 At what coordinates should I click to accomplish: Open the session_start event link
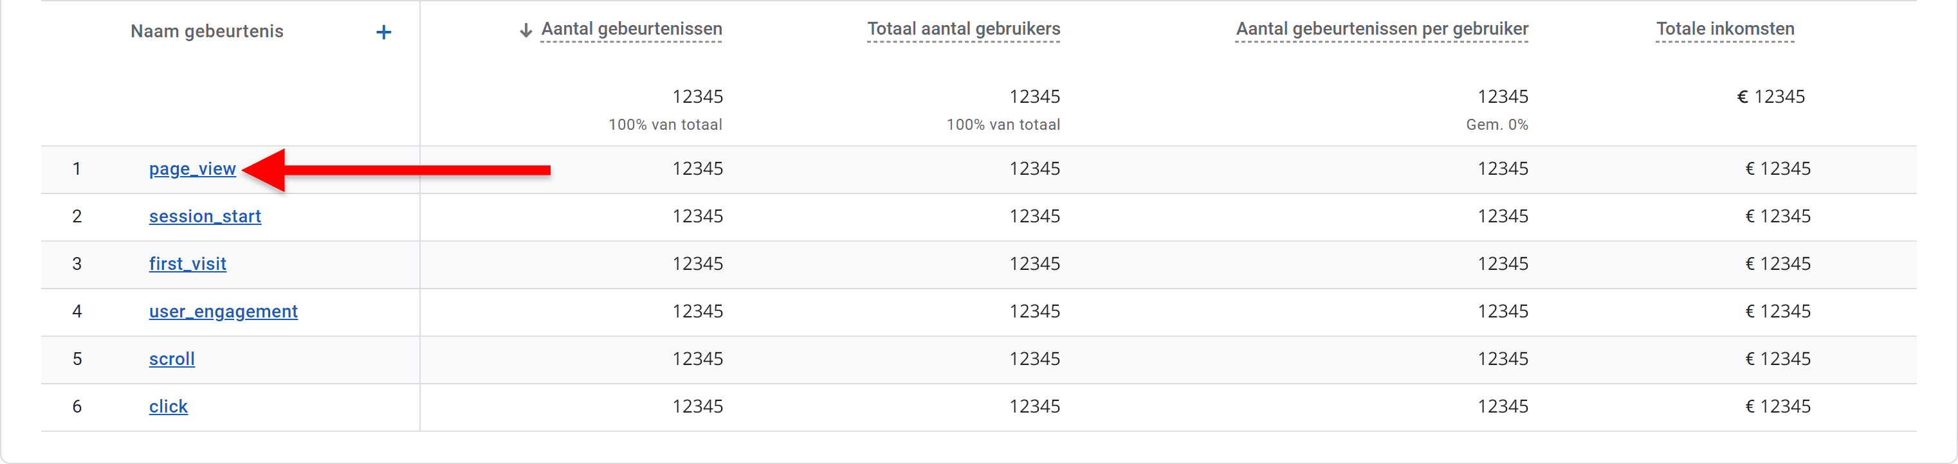click(x=205, y=217)
